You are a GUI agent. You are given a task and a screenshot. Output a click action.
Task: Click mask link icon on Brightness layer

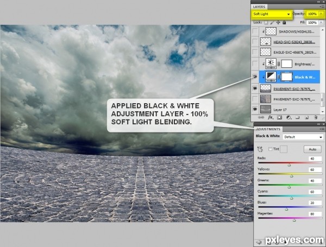coord(279,64)
